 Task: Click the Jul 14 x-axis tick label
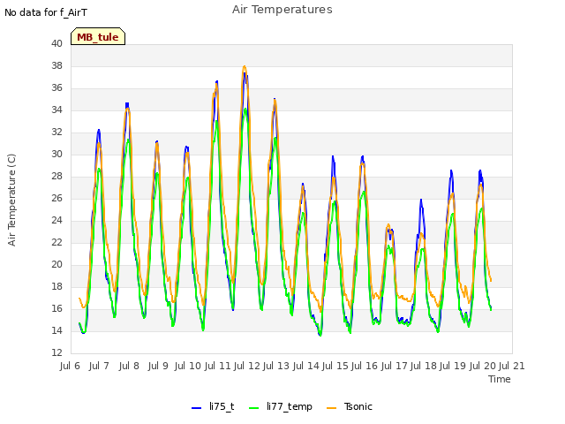(306, 366)
